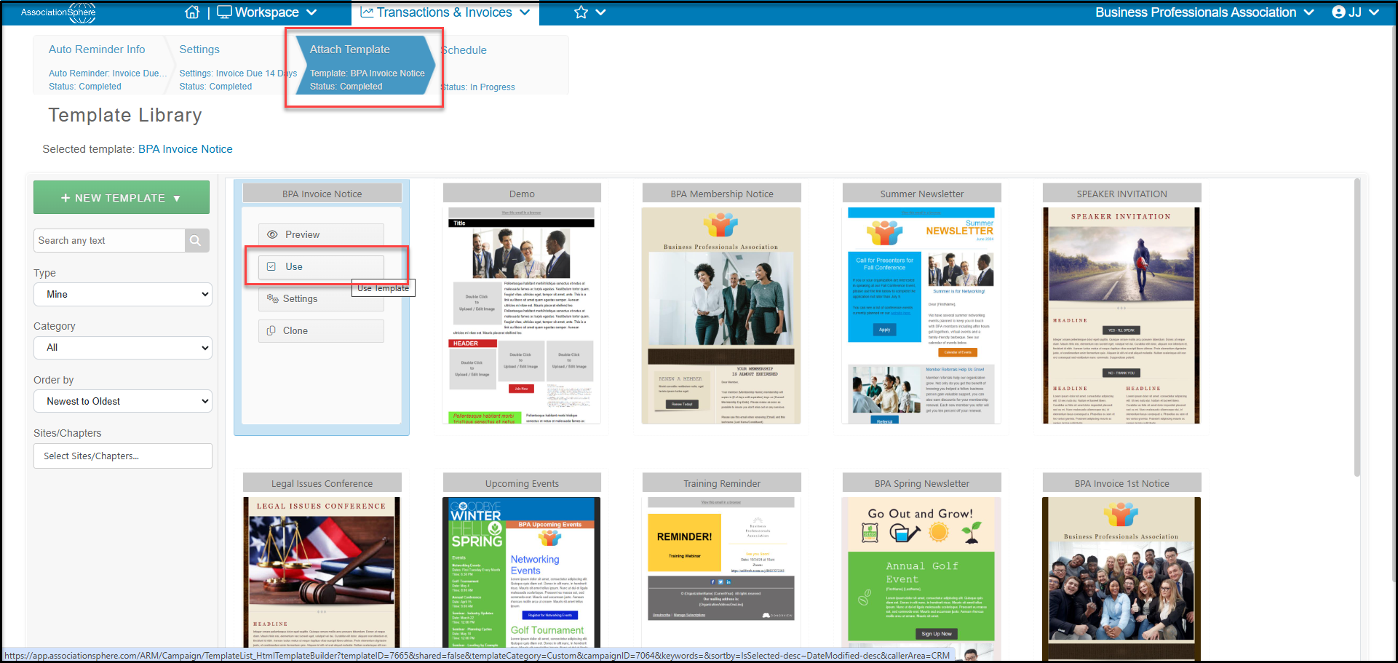Click the Summer Newsletter title label

(922, 194)
